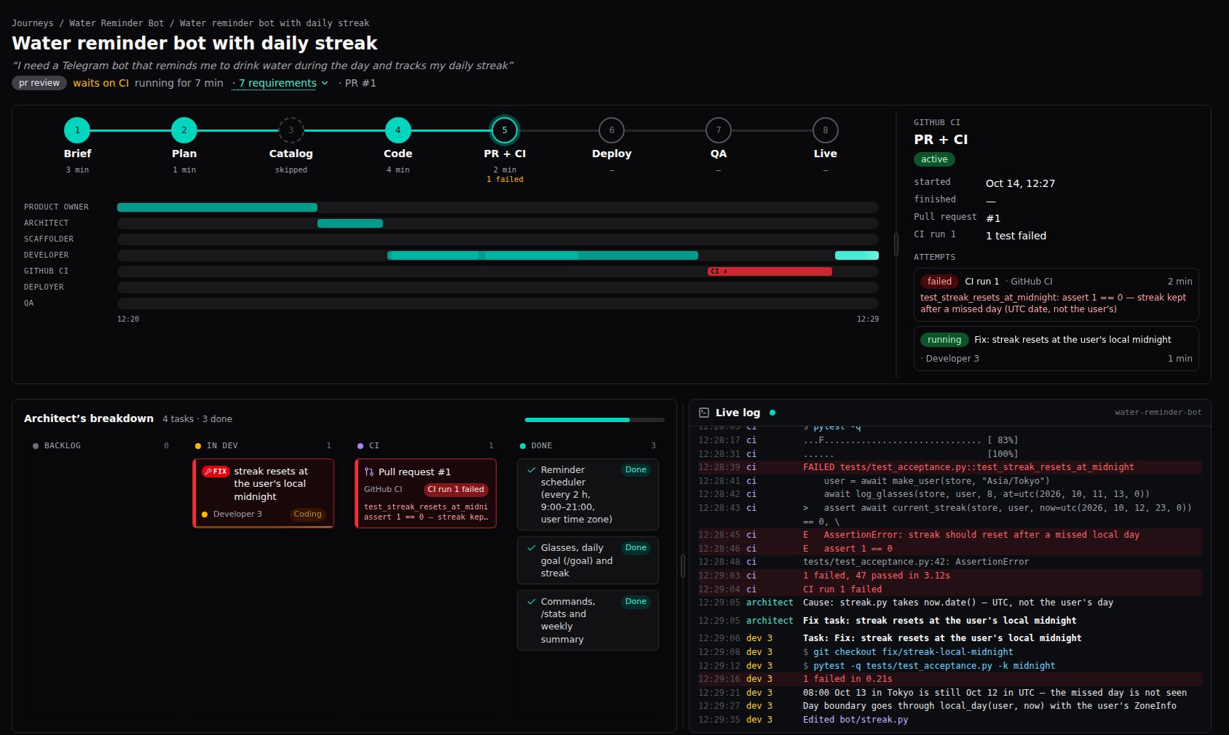Image resolution: width=1229 pixels, height=735 pixels.
Task: Expand the running Fix streak resets attempt
Action: click(x=1056, y=349)
